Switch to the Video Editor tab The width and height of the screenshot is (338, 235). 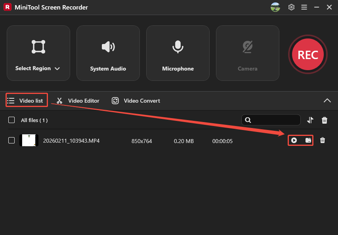[x=78, y=100]
